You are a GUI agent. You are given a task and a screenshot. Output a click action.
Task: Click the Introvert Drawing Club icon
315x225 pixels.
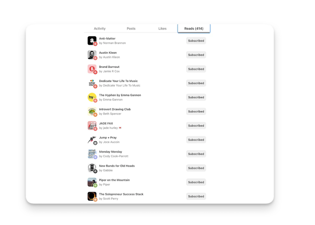pos(92,111)
